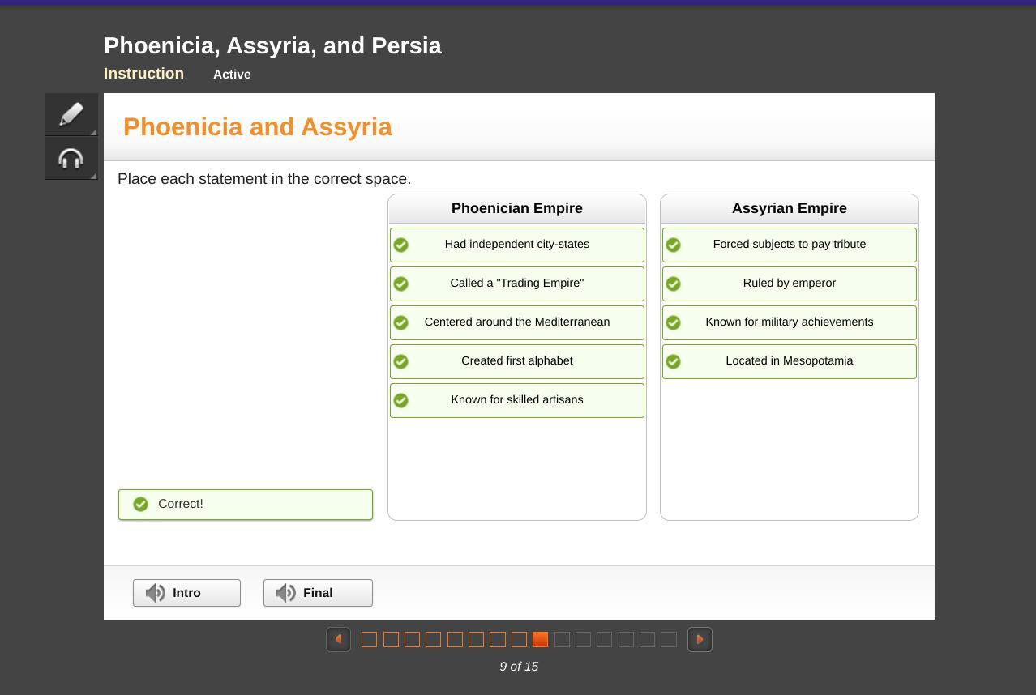
Task: Go to the next slide arrow
Action: [700, 639]
